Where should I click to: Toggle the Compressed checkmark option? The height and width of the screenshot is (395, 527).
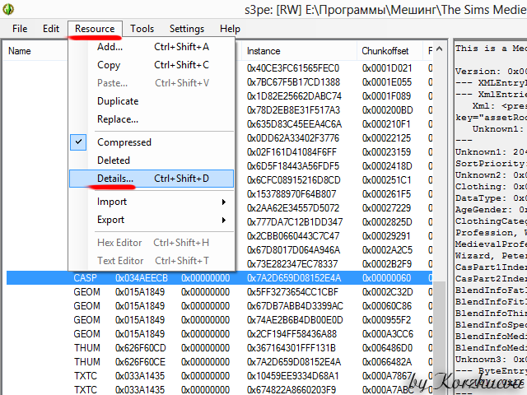click(x=124, y=142)
